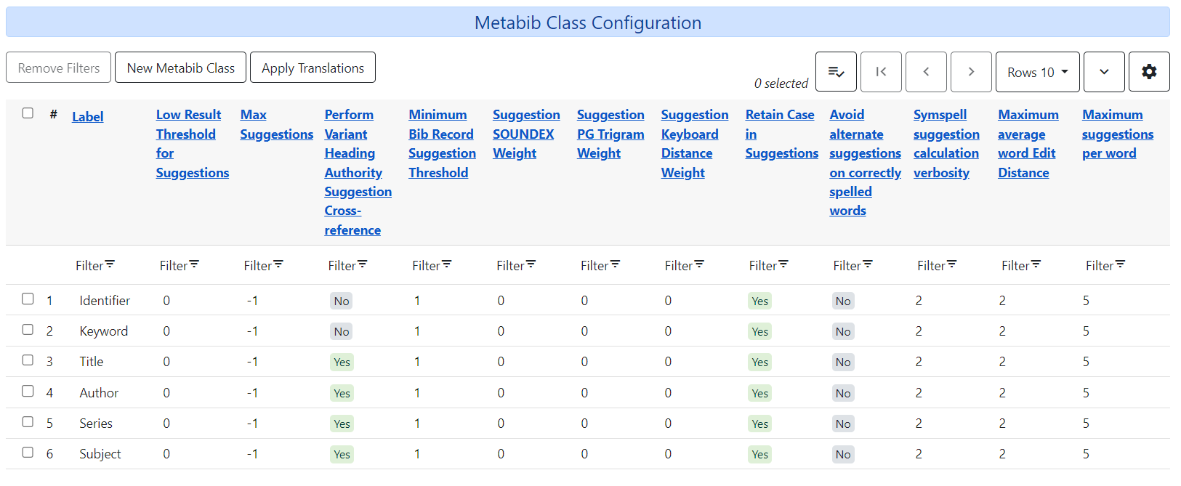Open the row selection actions icon left of pagination

click(x=836, y=71)
